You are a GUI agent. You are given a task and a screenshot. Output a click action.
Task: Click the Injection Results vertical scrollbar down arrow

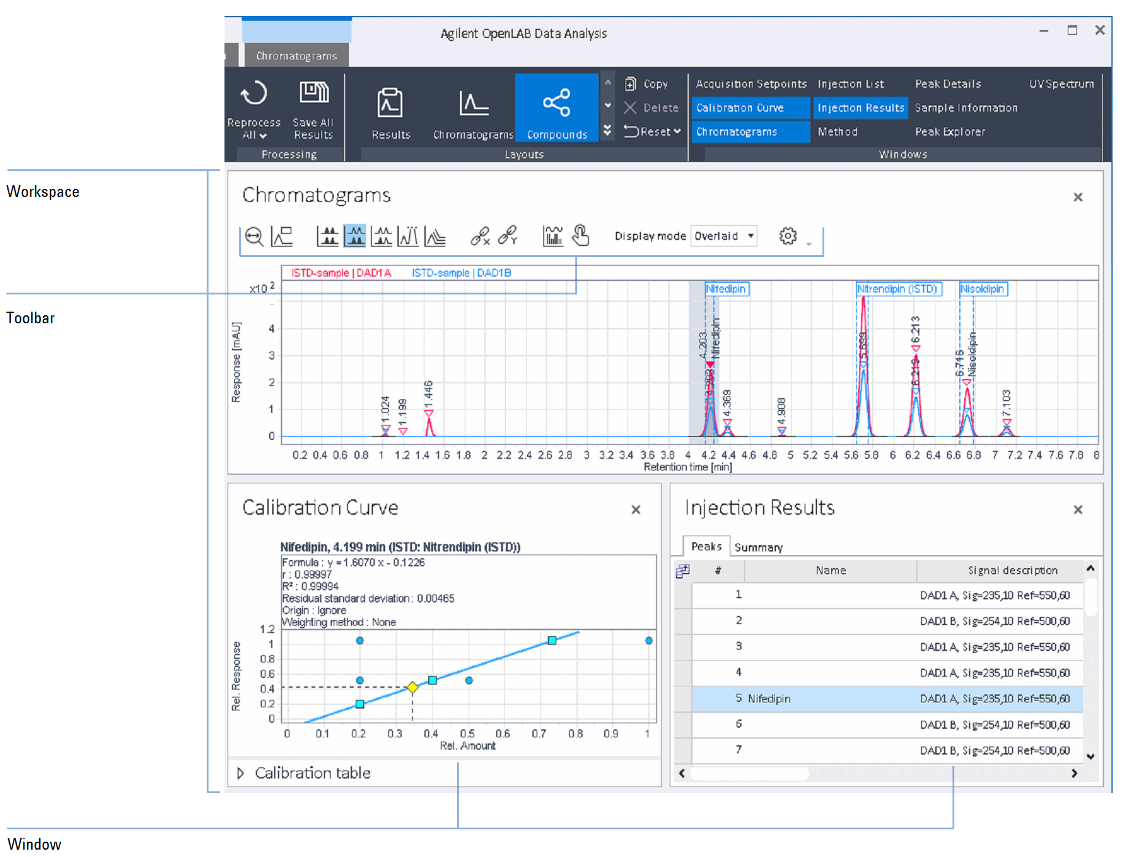click(x=1090, y=756)
